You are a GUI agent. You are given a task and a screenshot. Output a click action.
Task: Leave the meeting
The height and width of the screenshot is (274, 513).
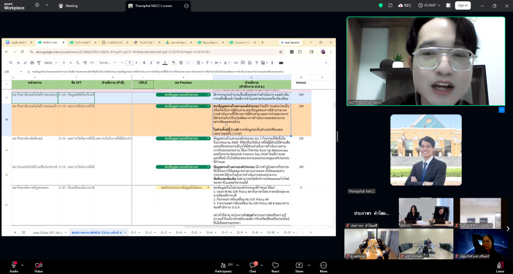(x=500, y=267)
